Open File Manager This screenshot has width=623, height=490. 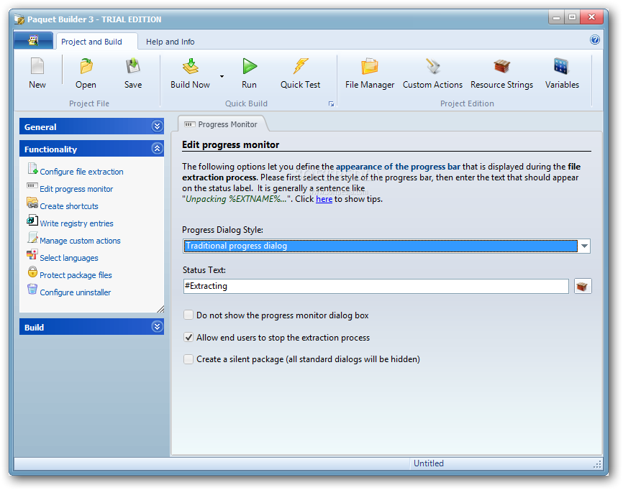coord(370,66)
